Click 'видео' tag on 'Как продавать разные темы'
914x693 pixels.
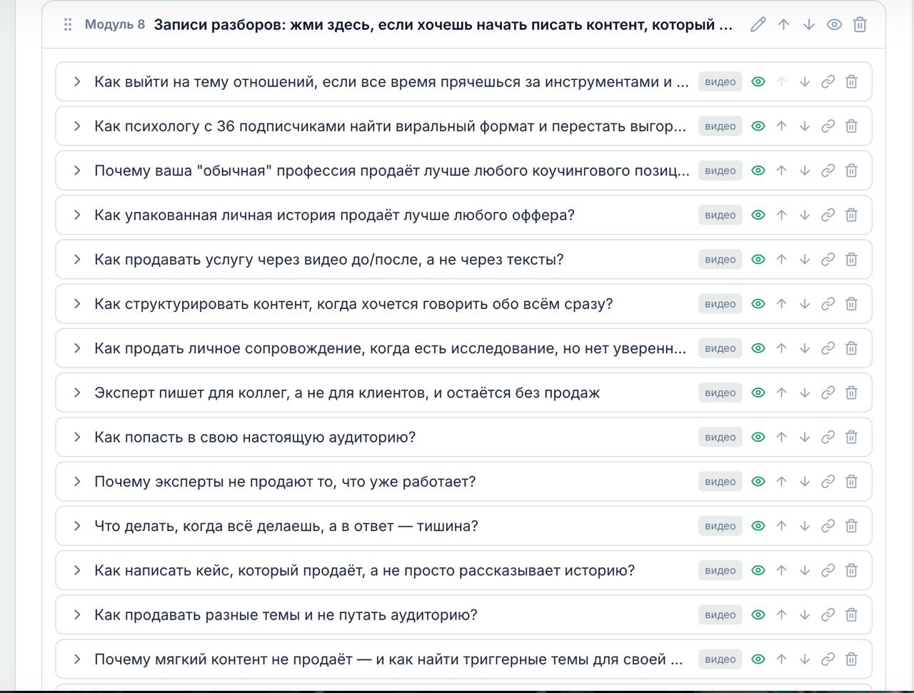pos(720,615)
